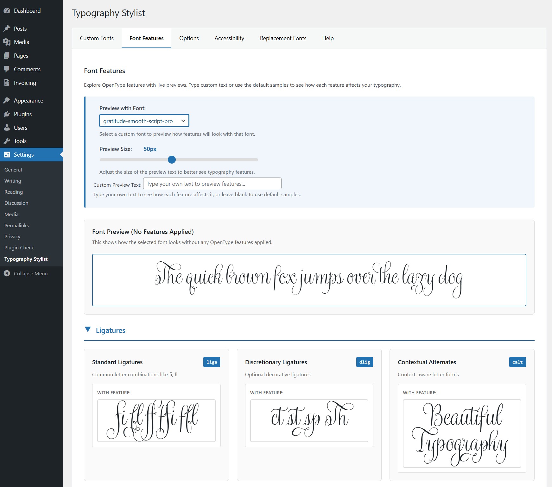Open the Users sidebar icon
The image size is (552, 487).
pos(7,128)
